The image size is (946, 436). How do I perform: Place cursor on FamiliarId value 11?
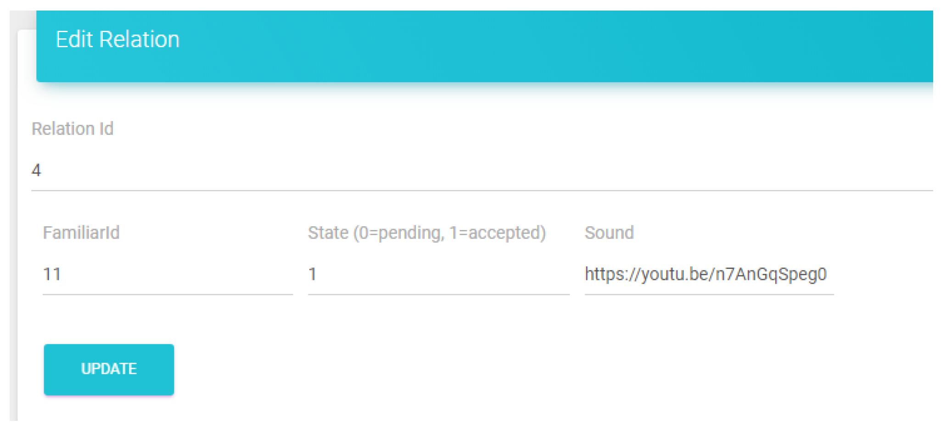coord(52,274)
